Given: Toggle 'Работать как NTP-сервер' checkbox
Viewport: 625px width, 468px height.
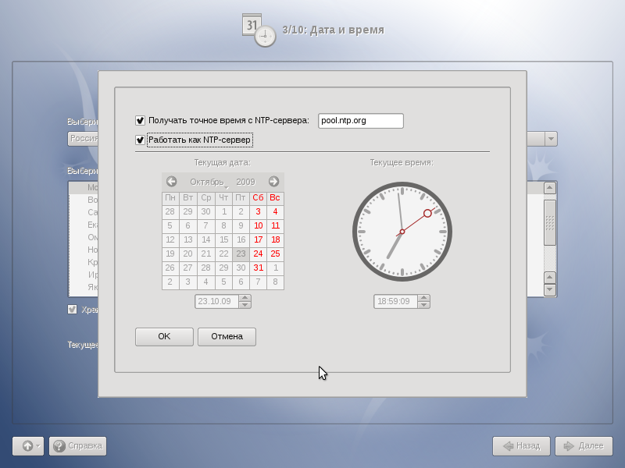Looking at the screenshot, I should pyautogui.click(x=141, y=140).
